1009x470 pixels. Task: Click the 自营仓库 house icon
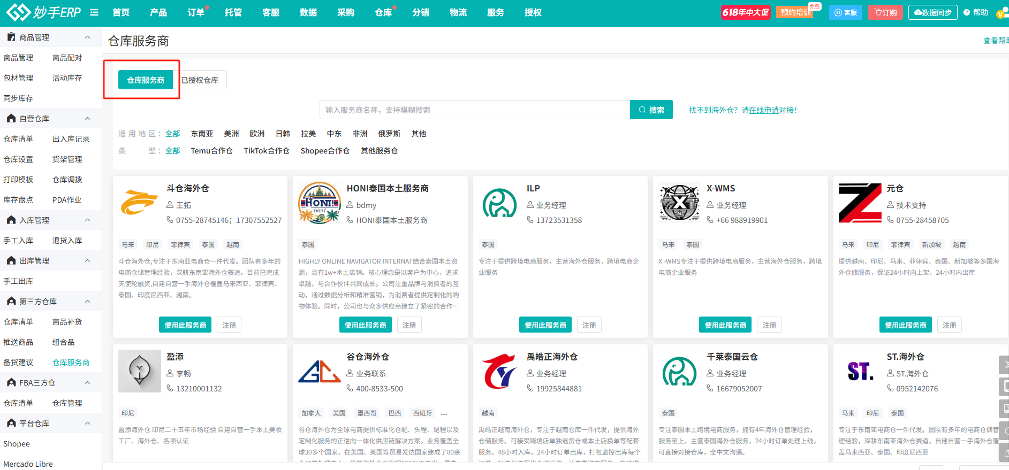point(11,118)
